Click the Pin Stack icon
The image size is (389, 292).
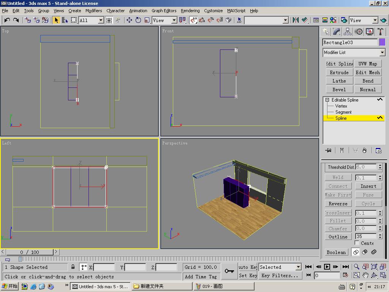point(328,151)
